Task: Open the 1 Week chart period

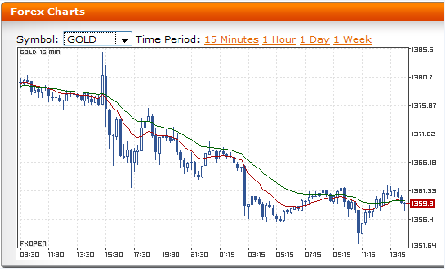Action: tap(352, 39)
